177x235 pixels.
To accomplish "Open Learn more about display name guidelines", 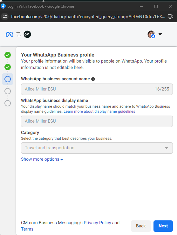I will coord(99,111).
